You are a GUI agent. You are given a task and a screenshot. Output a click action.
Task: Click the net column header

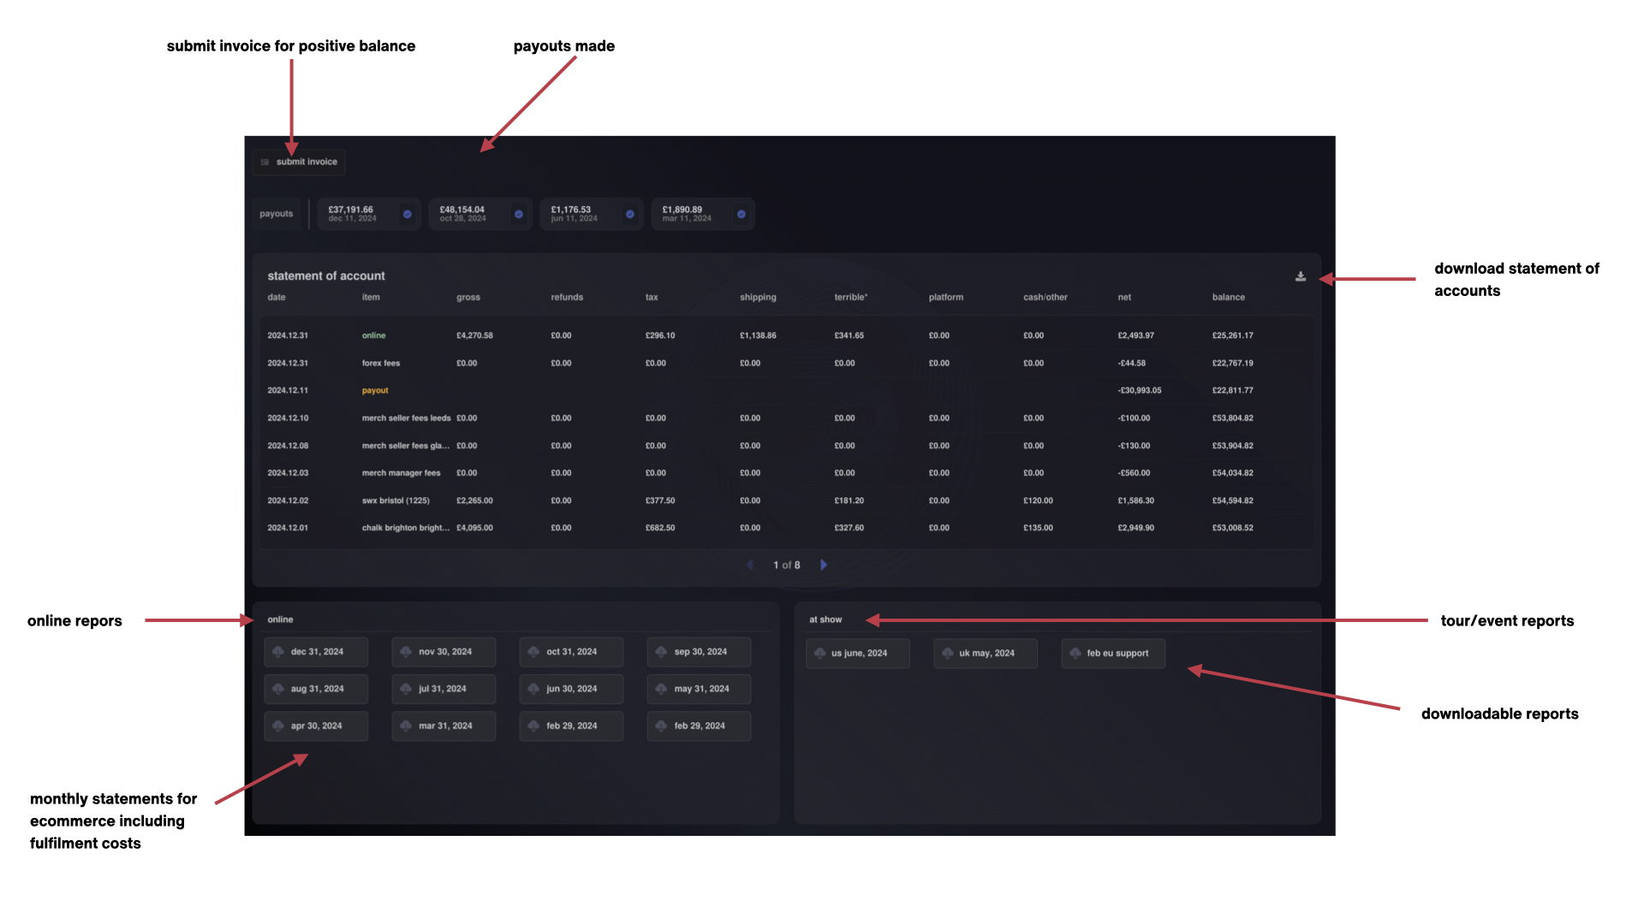[1124, 297]
